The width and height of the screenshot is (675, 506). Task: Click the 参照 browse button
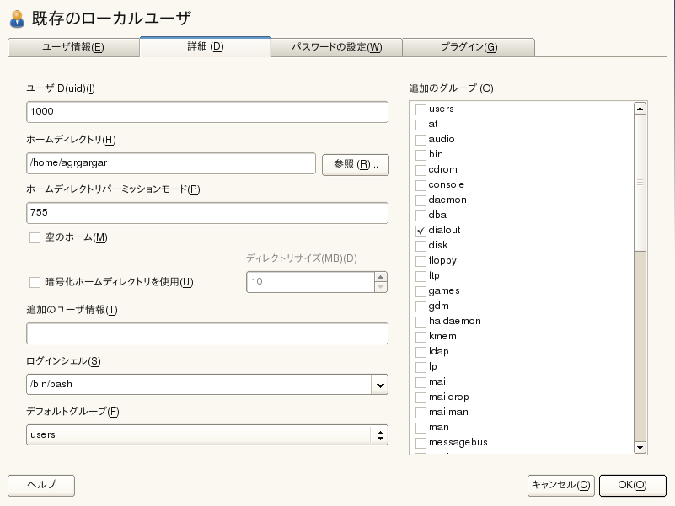tap(355, 164)
